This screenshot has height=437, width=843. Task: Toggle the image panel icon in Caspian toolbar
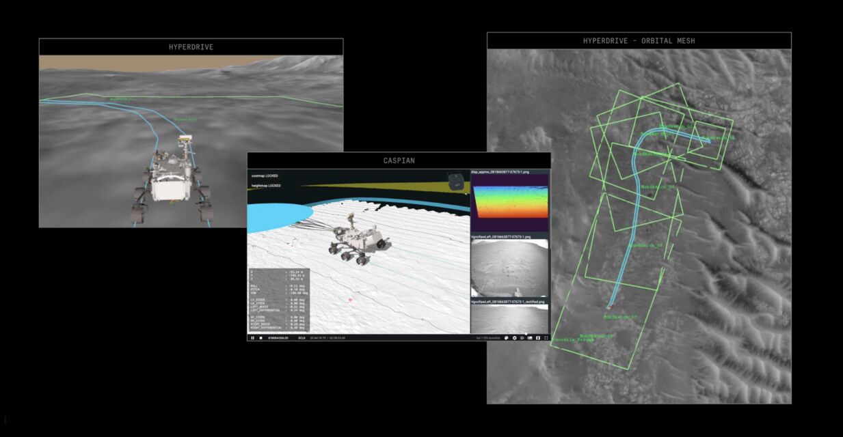click(530, 338)
